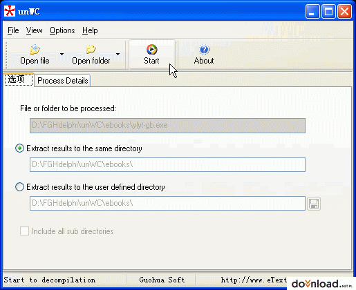The image size is (356, 290).
Task: Toggle Include all sub directories checkbox
Action: point(24,231)
